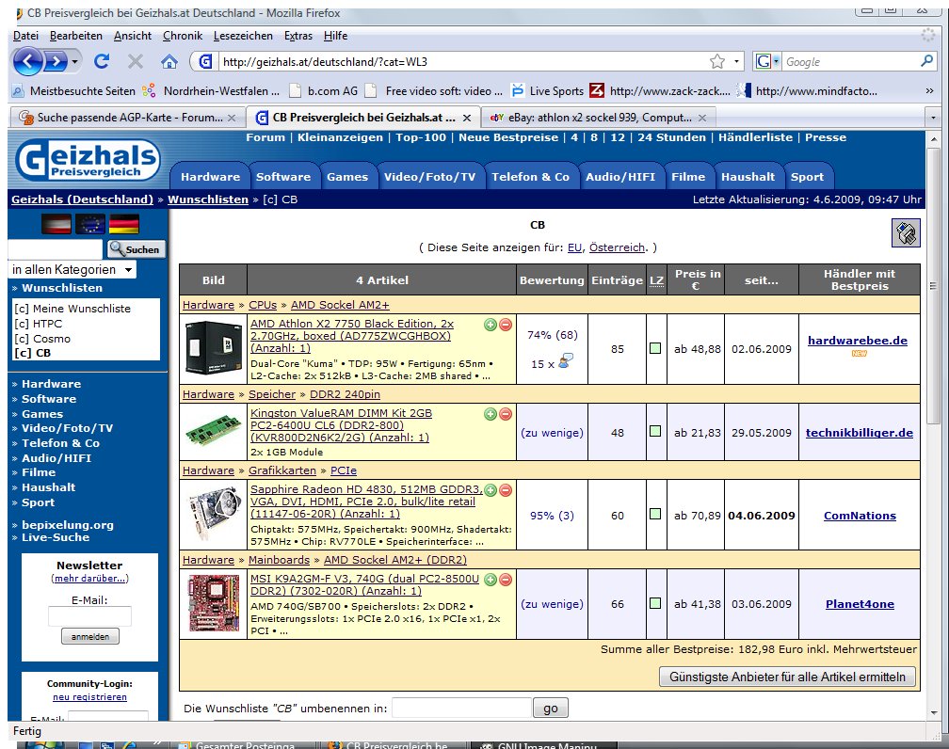Screen dimensions: 949x749
Task: Increase quantity of AMD Athlon X2 7750
Action: [x=491, y=325]
